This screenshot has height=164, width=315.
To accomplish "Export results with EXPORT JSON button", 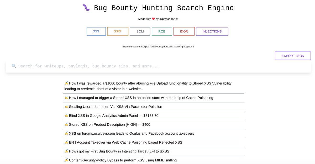I will pos(293,56).
